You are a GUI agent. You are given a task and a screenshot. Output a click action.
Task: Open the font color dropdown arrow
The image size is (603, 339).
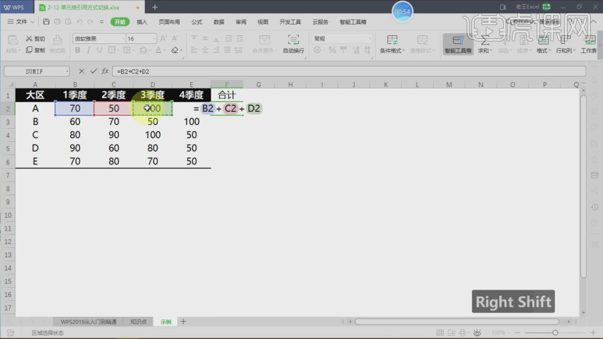(164, 51)
